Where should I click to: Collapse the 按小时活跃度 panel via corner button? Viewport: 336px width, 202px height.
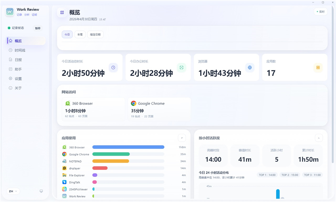tap(318, 138)
